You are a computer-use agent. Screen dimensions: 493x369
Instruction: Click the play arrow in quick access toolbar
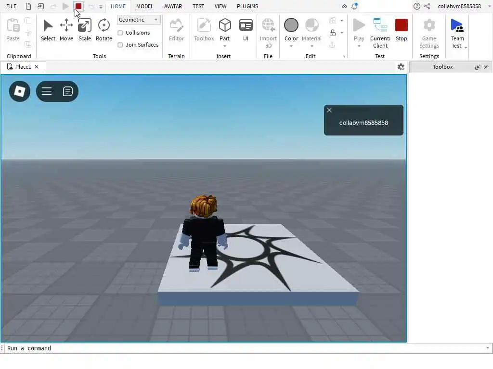(x=65, y=6)
